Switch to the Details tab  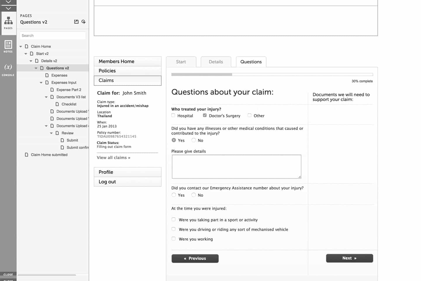coord(216,62)
